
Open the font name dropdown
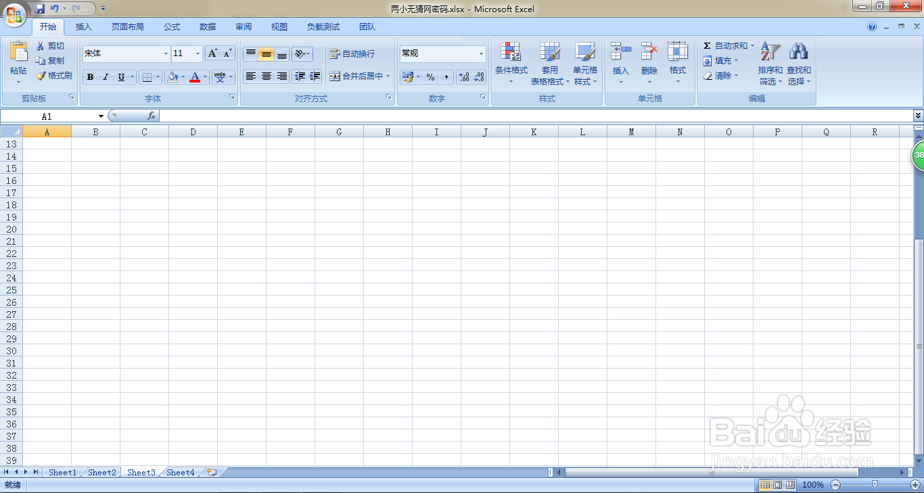[166, 53]
